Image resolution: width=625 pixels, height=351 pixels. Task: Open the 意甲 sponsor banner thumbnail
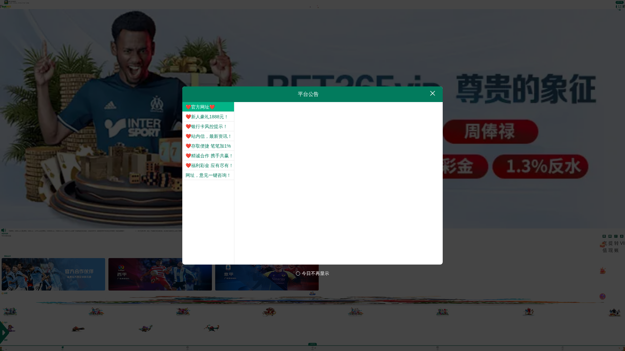point(267,278)
